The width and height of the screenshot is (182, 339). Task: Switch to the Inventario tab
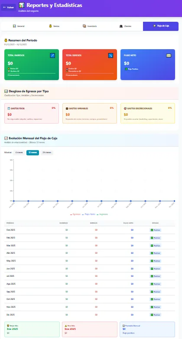coord(90,26)
